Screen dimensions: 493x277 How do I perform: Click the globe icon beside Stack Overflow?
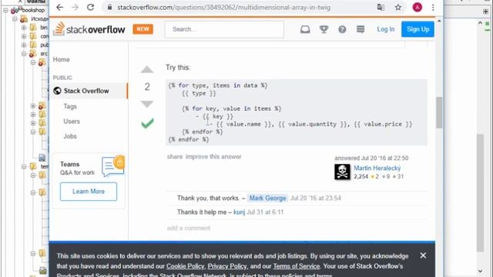click(57, 91)
